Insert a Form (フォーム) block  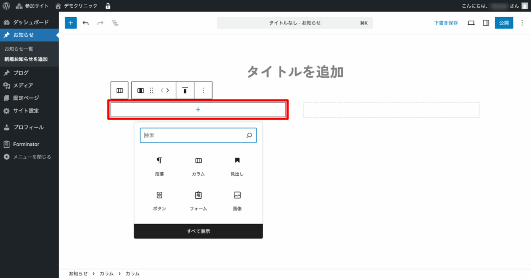[x=198, y=201]
